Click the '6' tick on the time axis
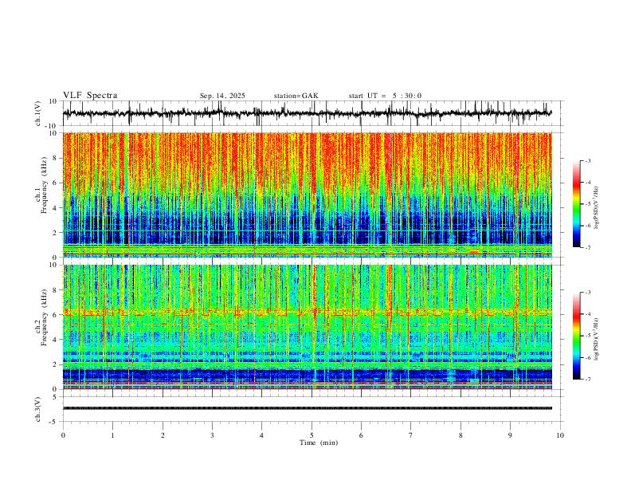 point(361,435)
